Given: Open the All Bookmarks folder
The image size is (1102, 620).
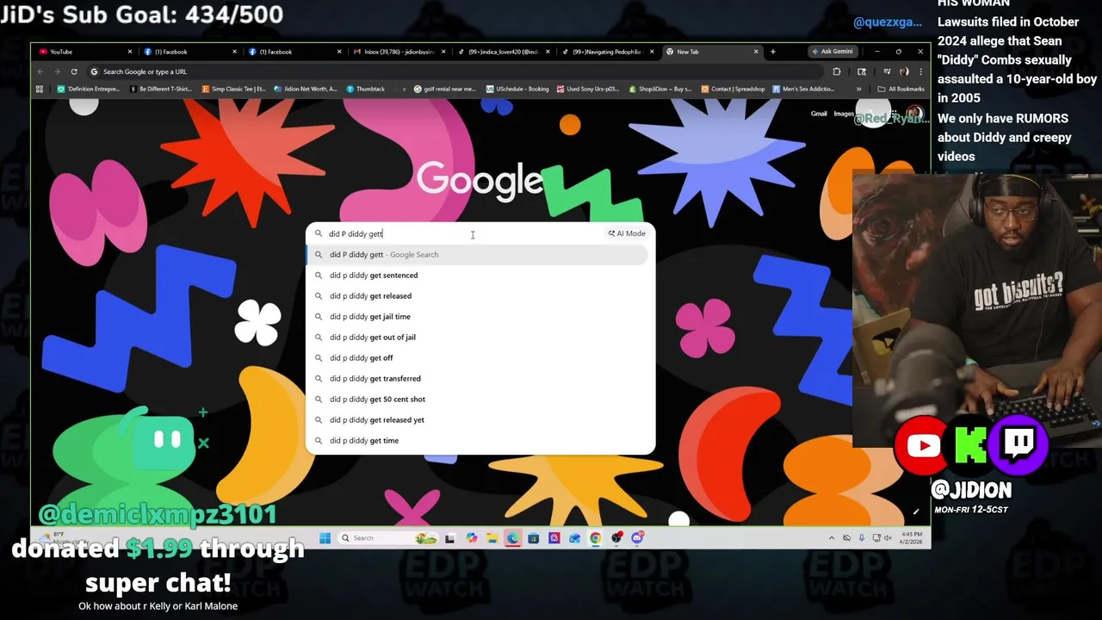Looking at the screenshot, I should tap(901, 89).
